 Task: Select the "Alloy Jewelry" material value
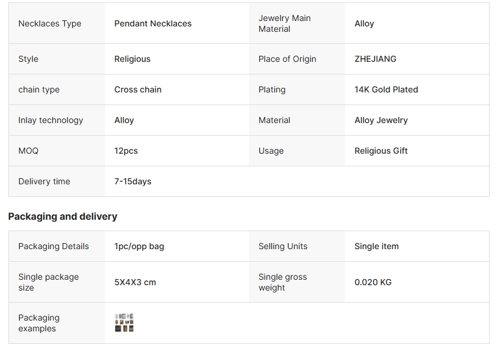point(381,120)
